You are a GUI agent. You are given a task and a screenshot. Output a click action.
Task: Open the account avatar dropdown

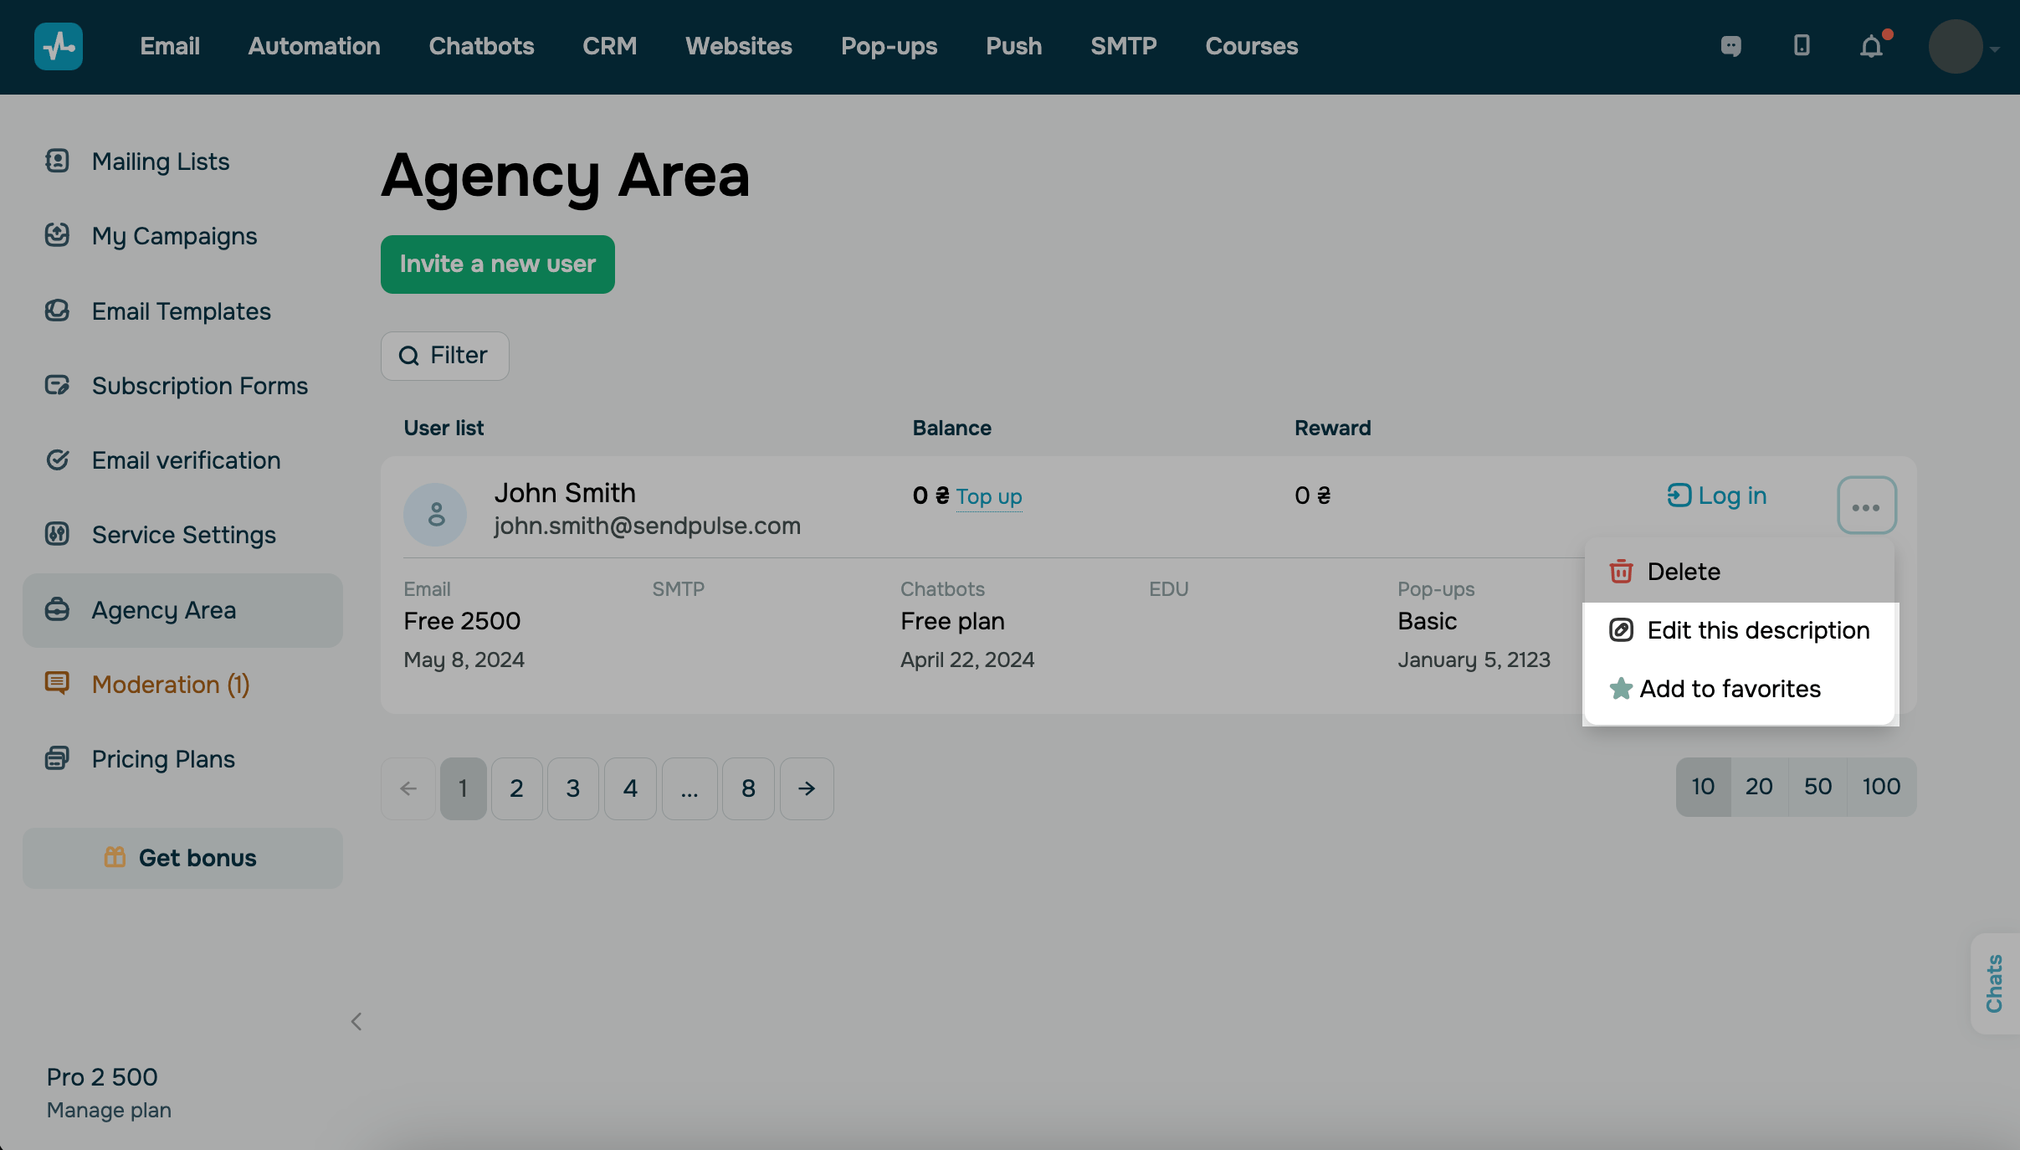click(x=1963, y=48)
